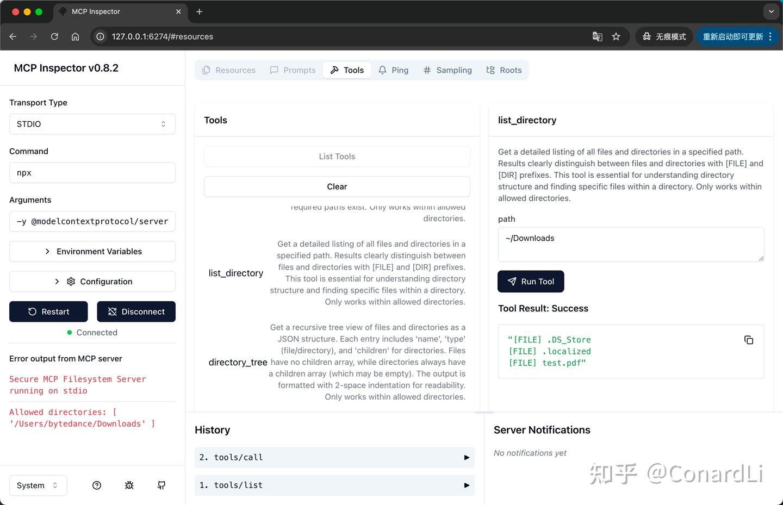Select the Tools tab
The width and height of the screenshot is (783, 505).
(x=347, y=70)
